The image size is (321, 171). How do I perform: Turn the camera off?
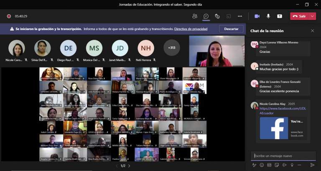257,16
